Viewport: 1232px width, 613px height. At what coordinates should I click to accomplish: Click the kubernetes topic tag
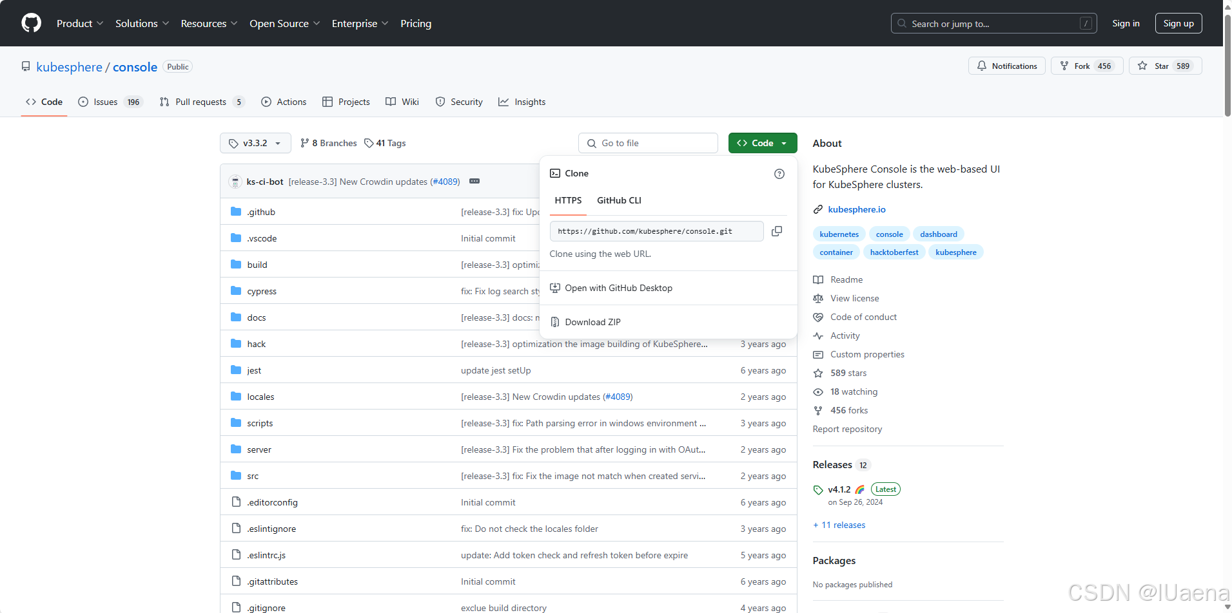coord(839,234)
